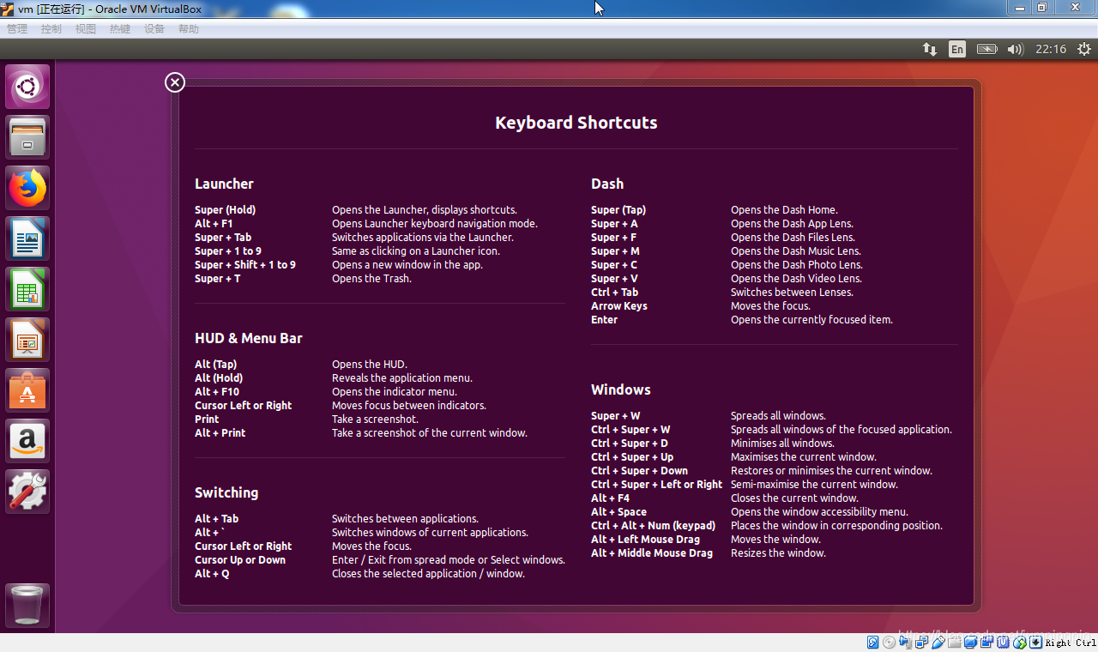
Task: Click the Alt + F1 shortcut
Action: point(214,224)
